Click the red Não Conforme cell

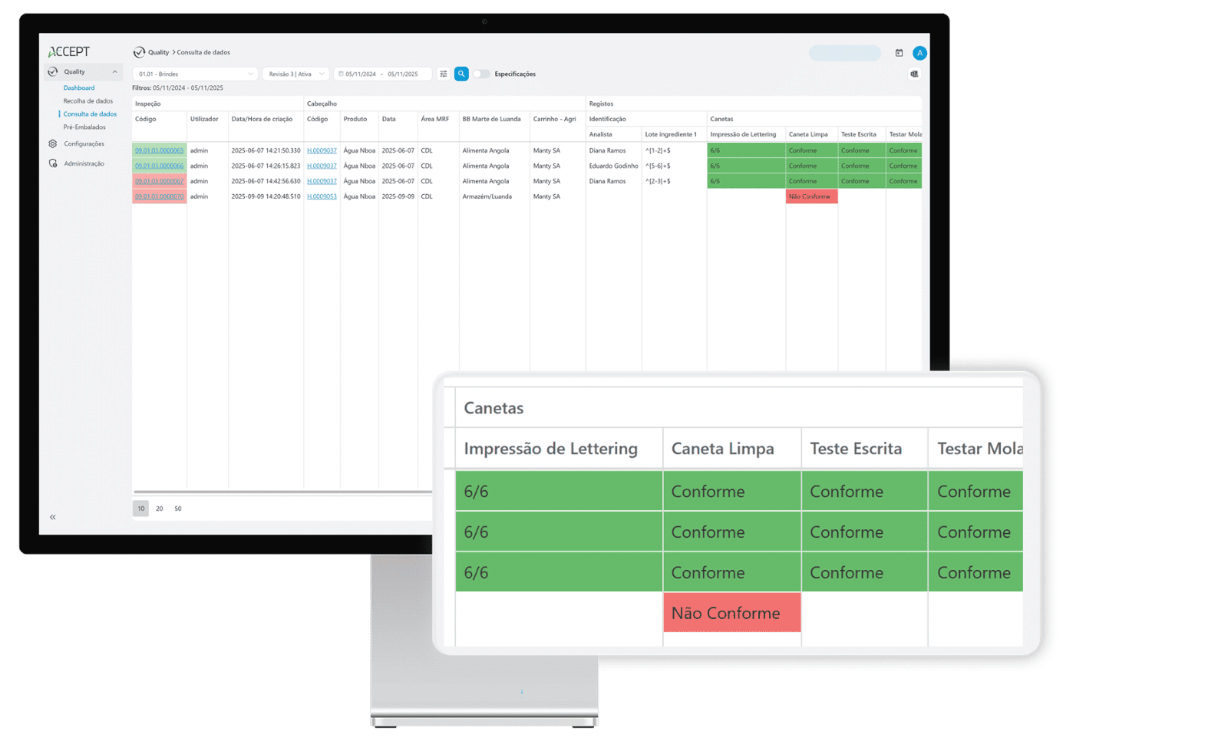point(731,613)
